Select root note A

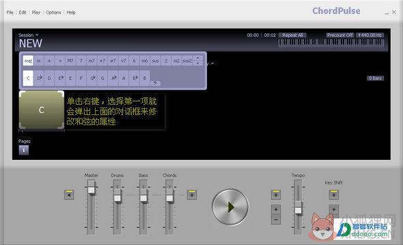(x=124, y=78)
